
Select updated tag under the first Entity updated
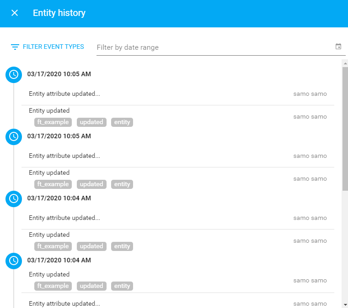tap(91, 122)
